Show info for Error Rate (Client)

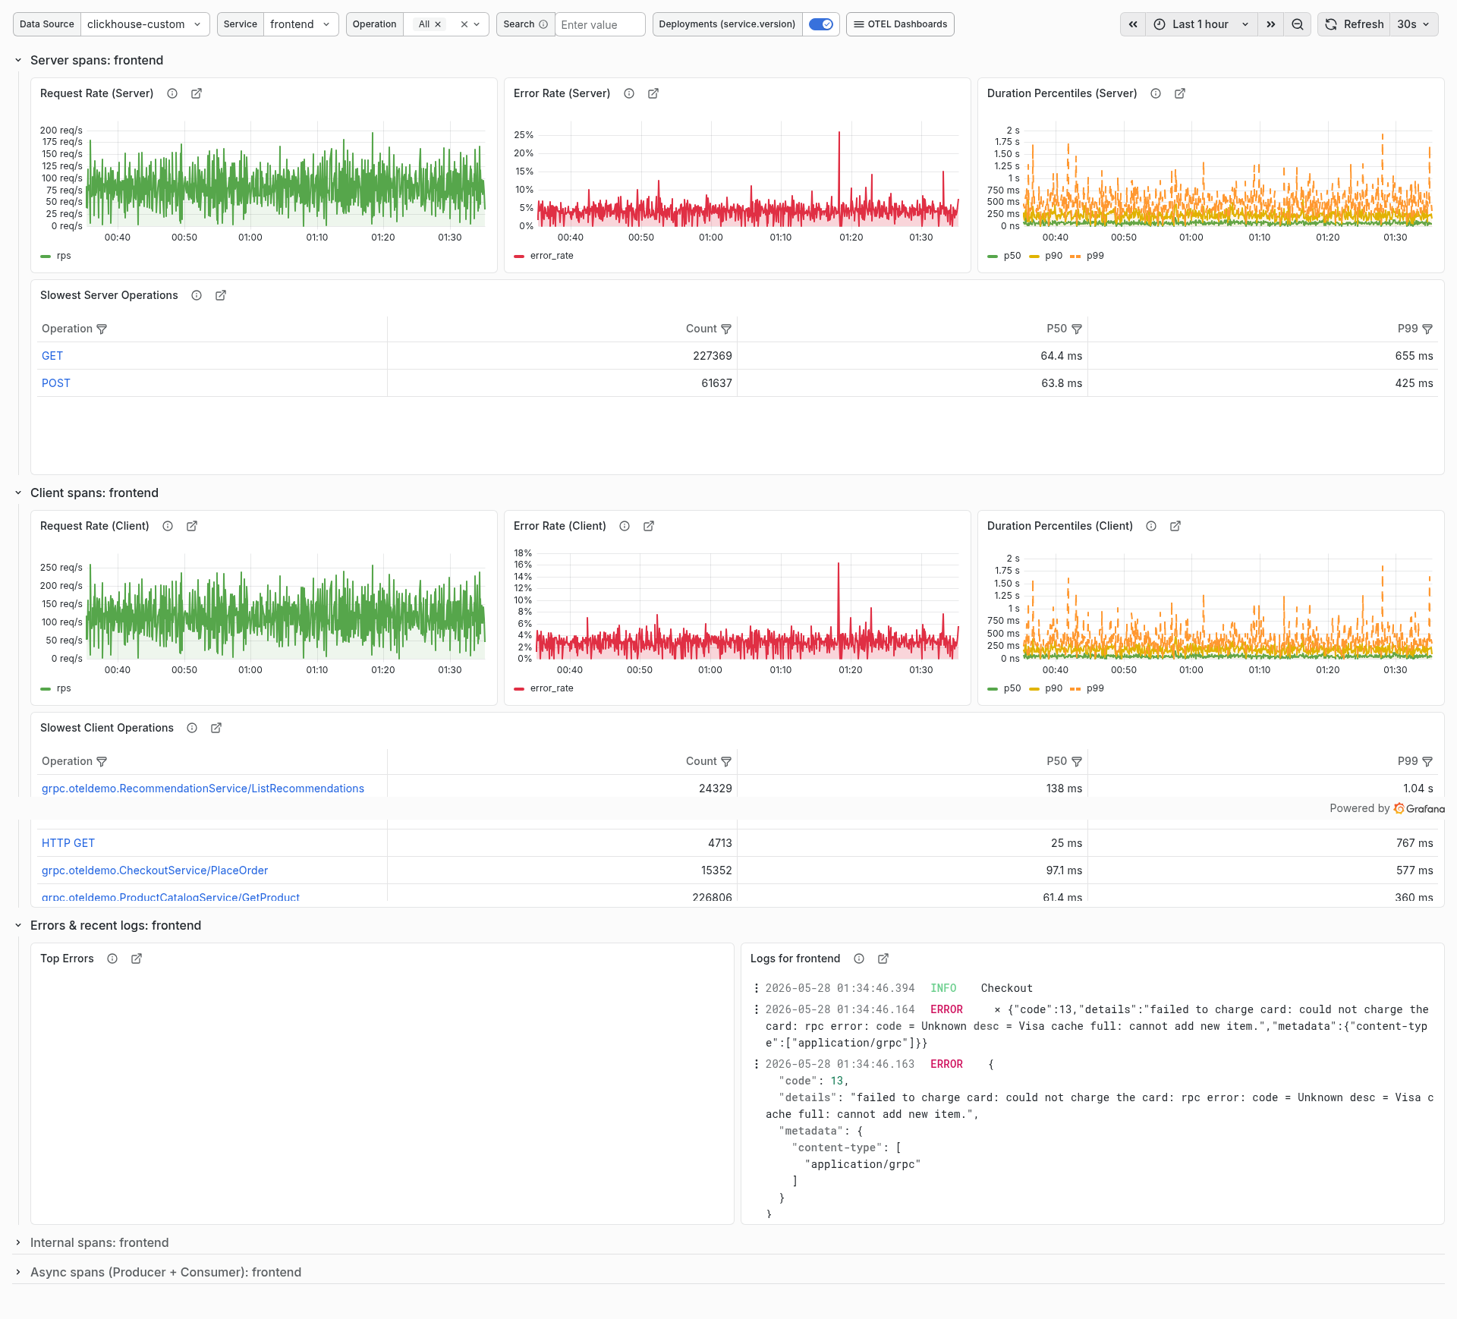click(x=625, y=526)
